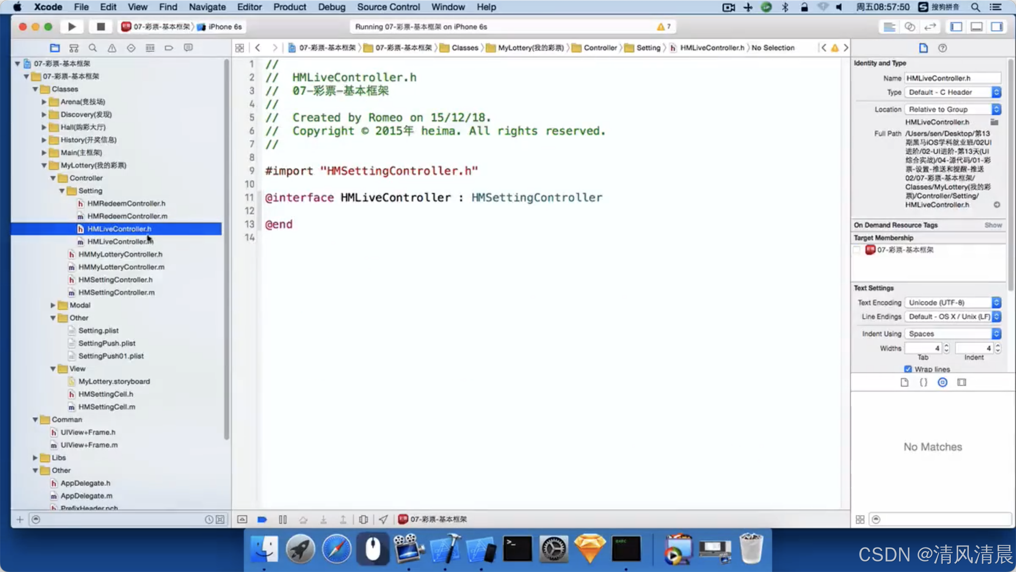The image size is (1016, 572).
Task: Open the Debug menu
Action: [331, 7]
